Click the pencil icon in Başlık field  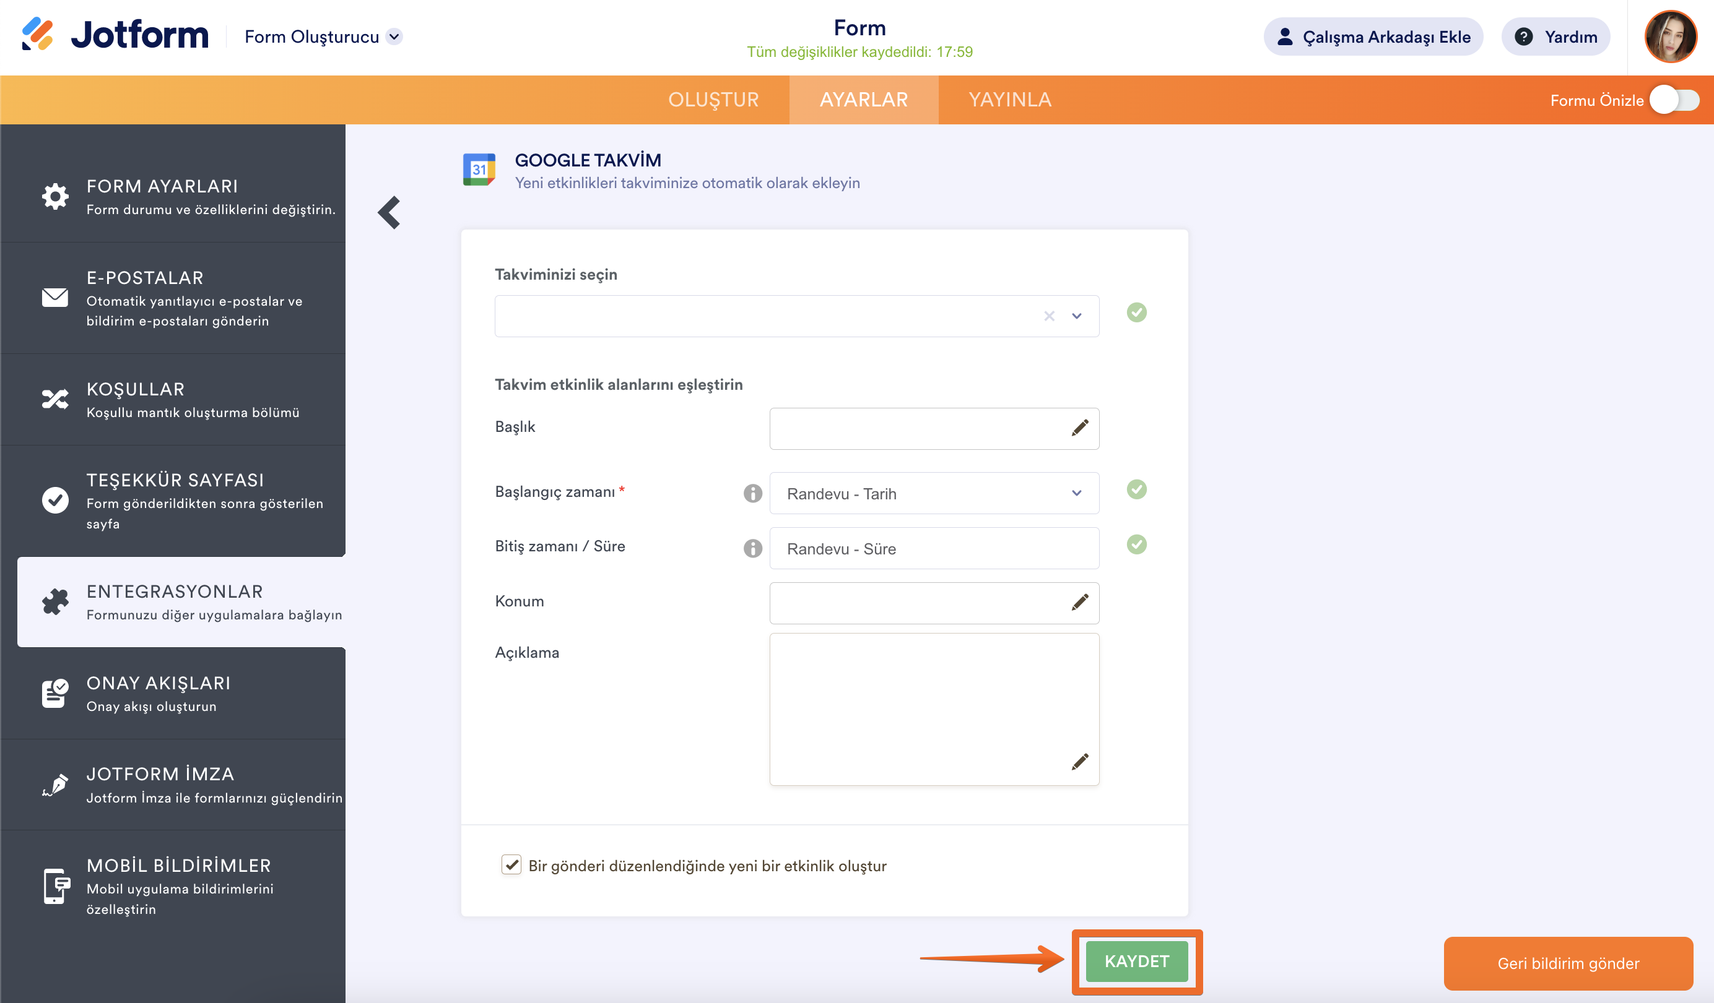pos(1079,428)
